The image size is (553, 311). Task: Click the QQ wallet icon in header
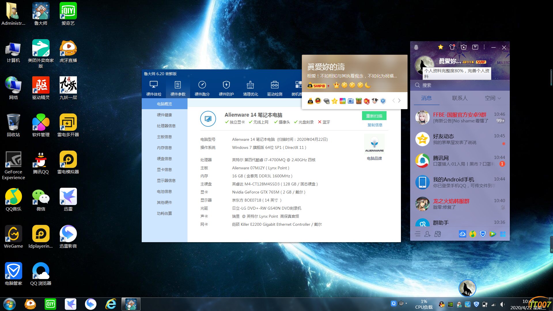click(x=475, y=47)
